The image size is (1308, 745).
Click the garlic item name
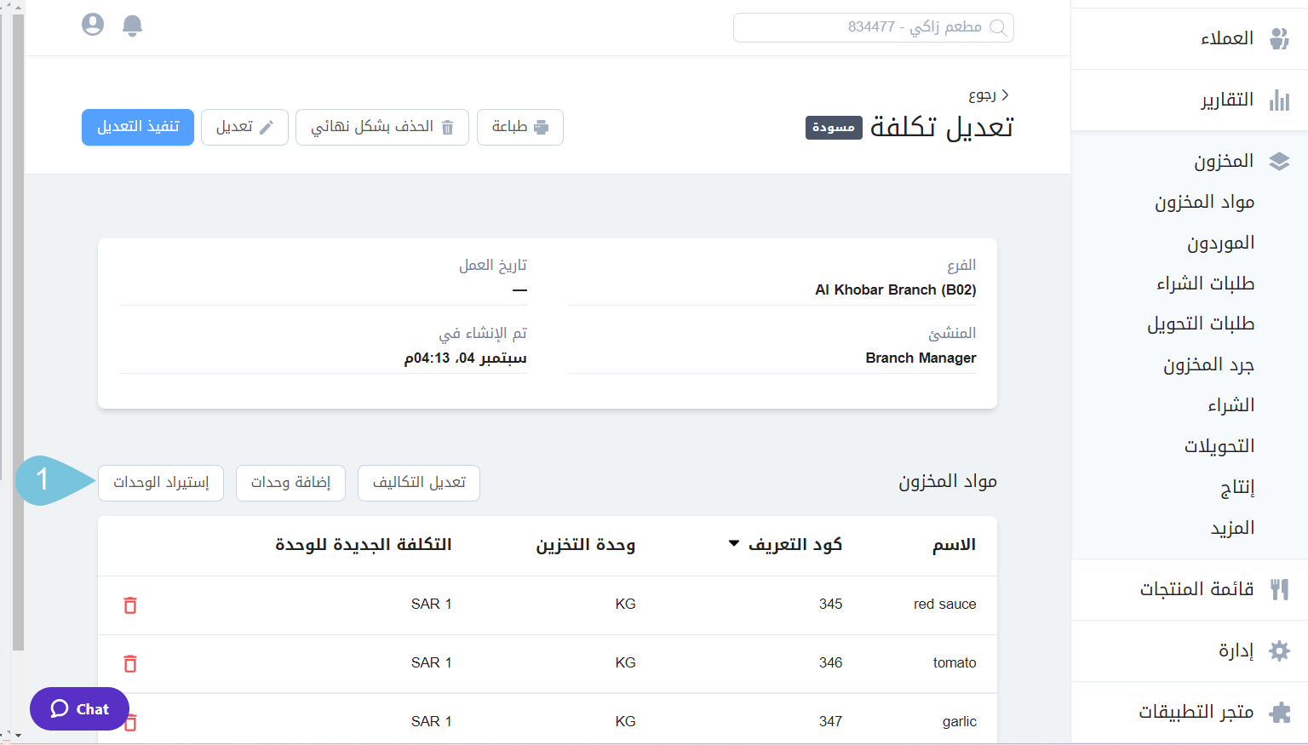tap(960, 721)
